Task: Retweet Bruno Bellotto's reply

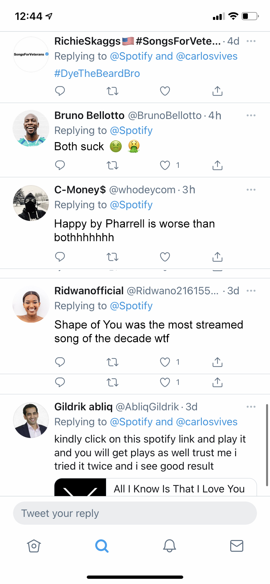Action: tap(112, 166)
